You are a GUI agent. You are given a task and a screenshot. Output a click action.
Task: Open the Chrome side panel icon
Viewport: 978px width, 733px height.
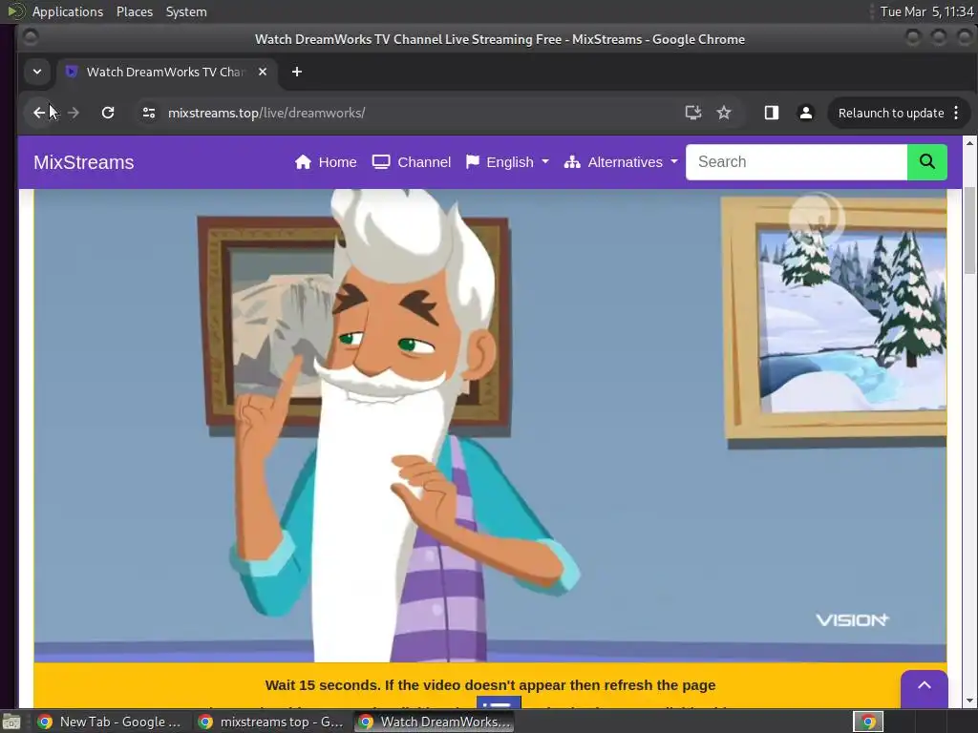coord(772,113)
